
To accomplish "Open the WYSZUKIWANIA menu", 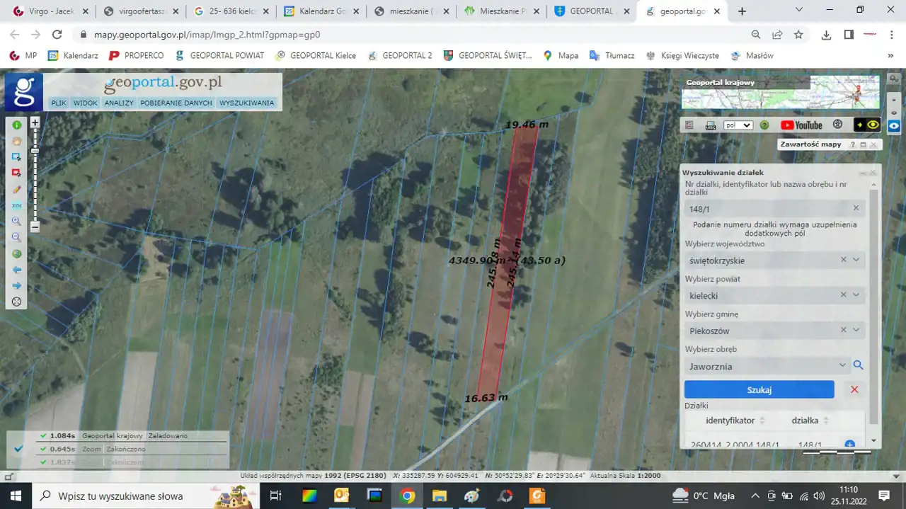I will pyautogui.click(x=246, y=103).
